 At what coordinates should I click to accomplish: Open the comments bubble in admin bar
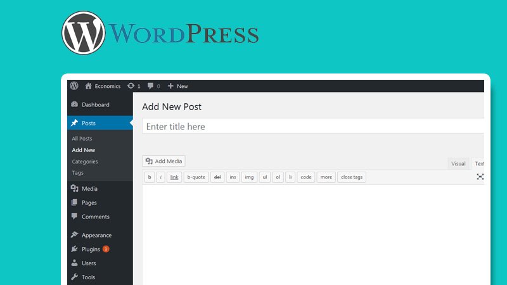(153, 86)
